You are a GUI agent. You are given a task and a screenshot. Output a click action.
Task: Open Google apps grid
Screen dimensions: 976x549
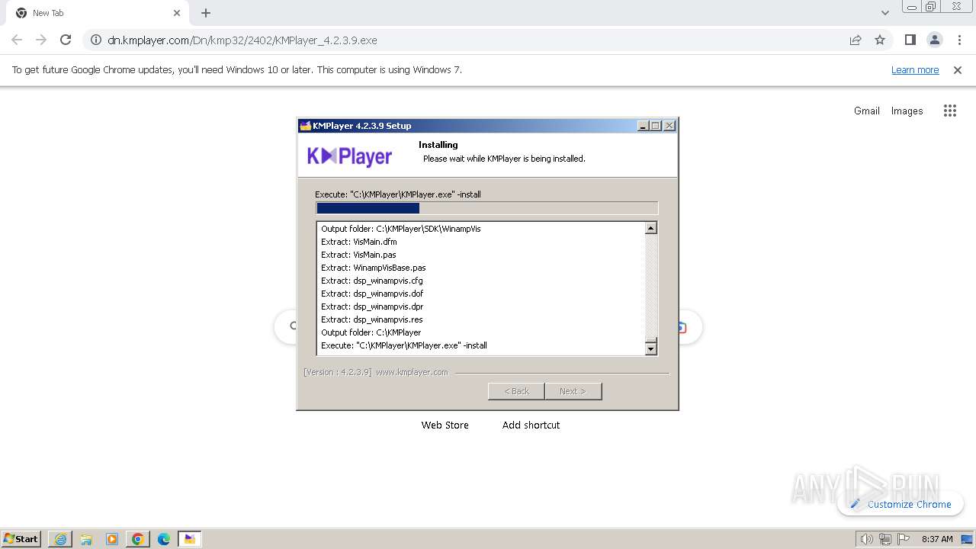pos(949,111)
